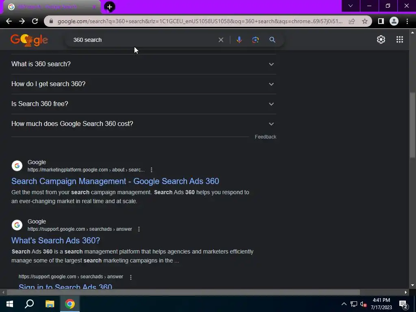Click the address bar URL
Image resolution: width=416 pixels, height=312 pixels.
coord(200,21)
